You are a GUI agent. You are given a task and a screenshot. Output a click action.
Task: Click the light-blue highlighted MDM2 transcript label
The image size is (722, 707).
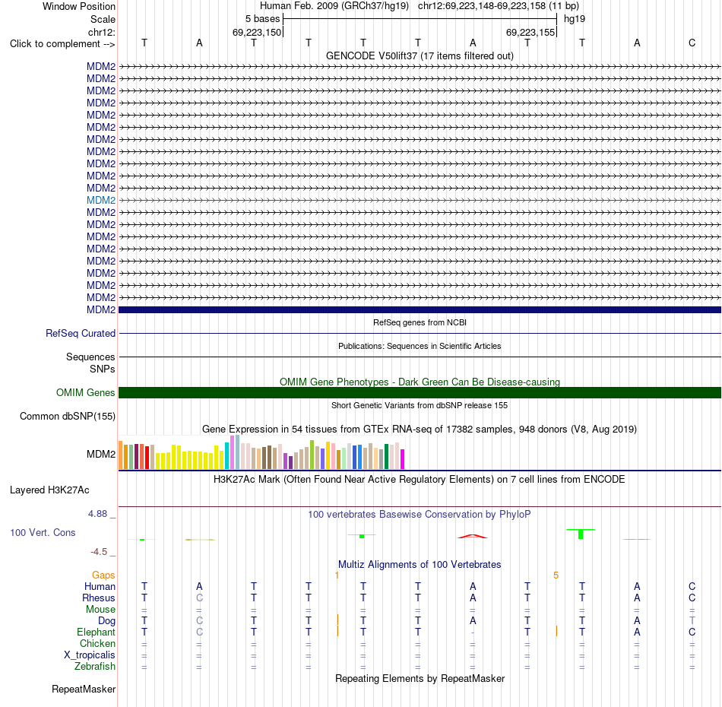coord(101,201)
